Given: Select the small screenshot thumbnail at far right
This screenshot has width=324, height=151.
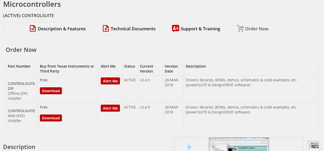Looking at the screenshot, I should tap(313, 146).
